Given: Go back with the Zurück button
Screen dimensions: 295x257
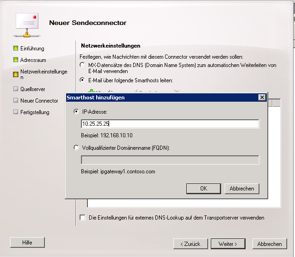Looking at the screenshot, I should point(191,244).
